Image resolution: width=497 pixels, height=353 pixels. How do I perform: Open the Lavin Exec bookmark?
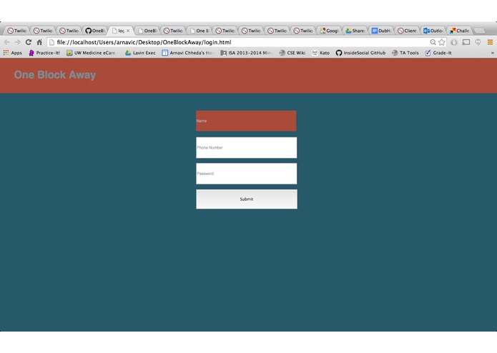(140, 53)
